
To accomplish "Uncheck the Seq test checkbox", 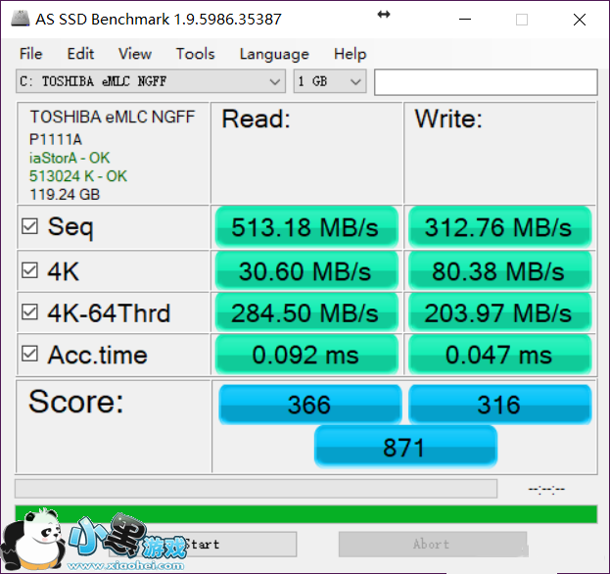I will (29, 226).
